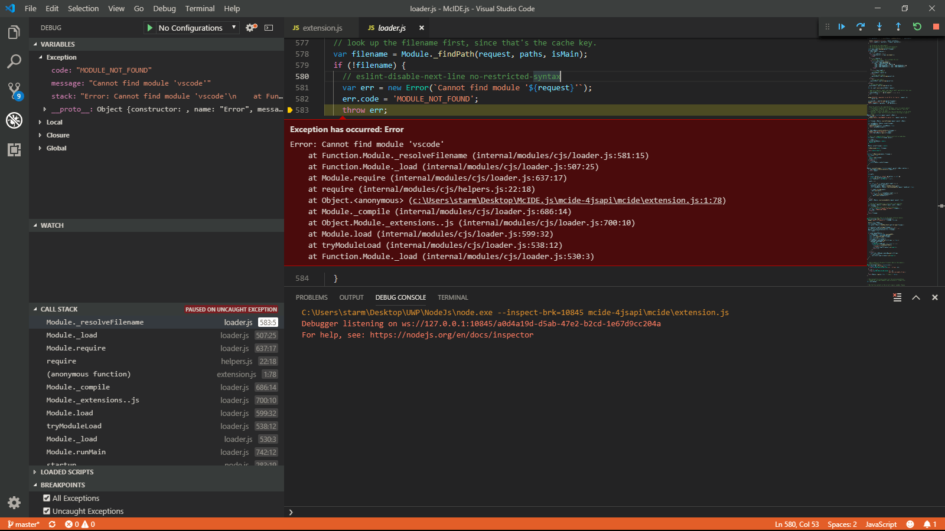Open the No Configurations dropdown

197,28
